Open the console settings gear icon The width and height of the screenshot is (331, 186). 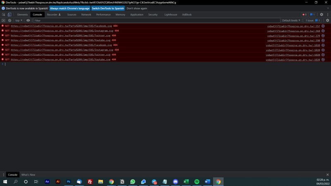pos(327,20)
